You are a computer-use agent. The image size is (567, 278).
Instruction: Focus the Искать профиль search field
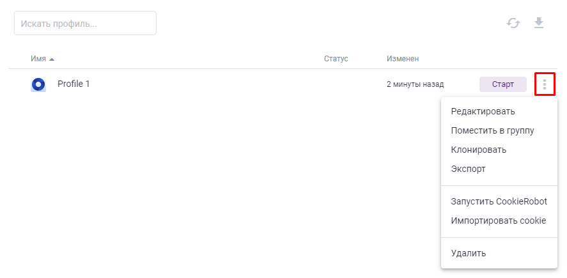coord(86,23)
